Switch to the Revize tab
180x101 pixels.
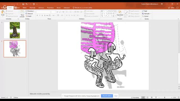[x=58, y=8]
